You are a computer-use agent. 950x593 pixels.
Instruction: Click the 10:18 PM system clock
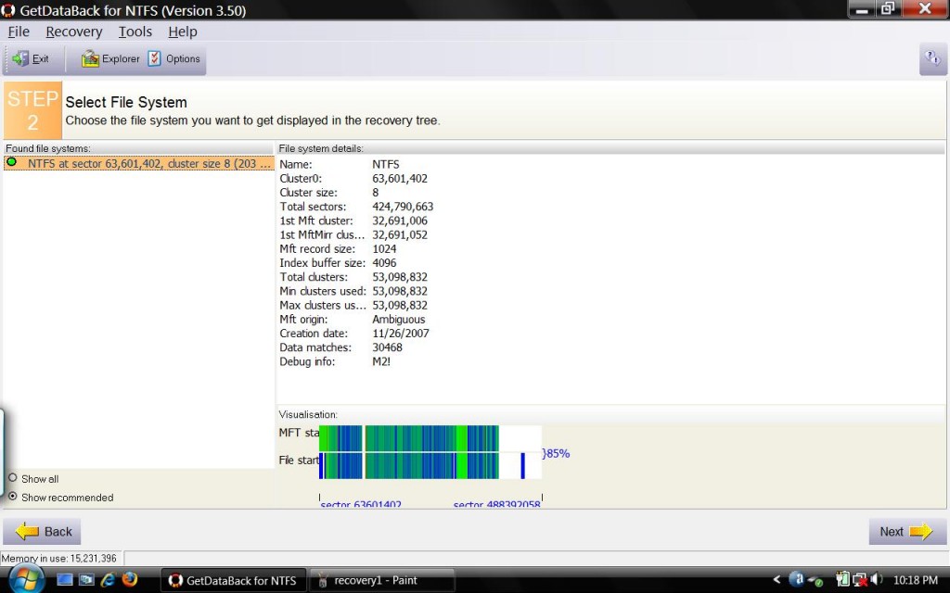click(916, 580)
